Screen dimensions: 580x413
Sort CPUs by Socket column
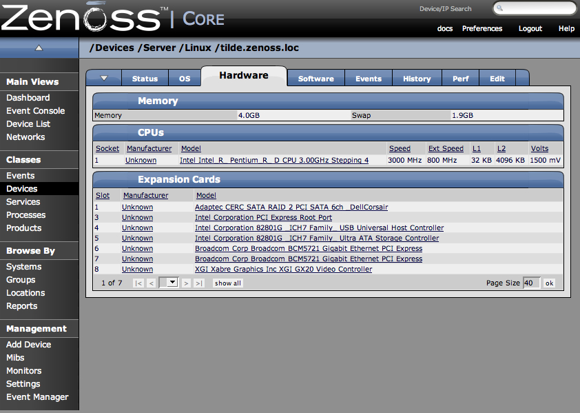coord(107,148)
